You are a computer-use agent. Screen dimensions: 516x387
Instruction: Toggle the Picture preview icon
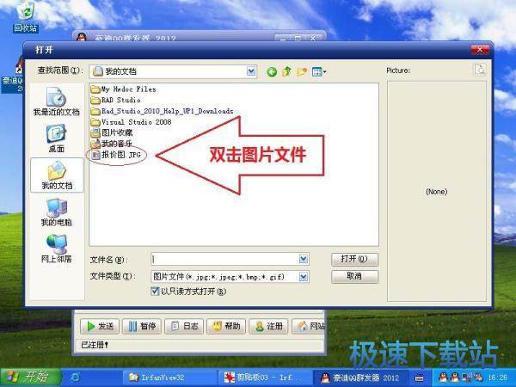(480, 70)
